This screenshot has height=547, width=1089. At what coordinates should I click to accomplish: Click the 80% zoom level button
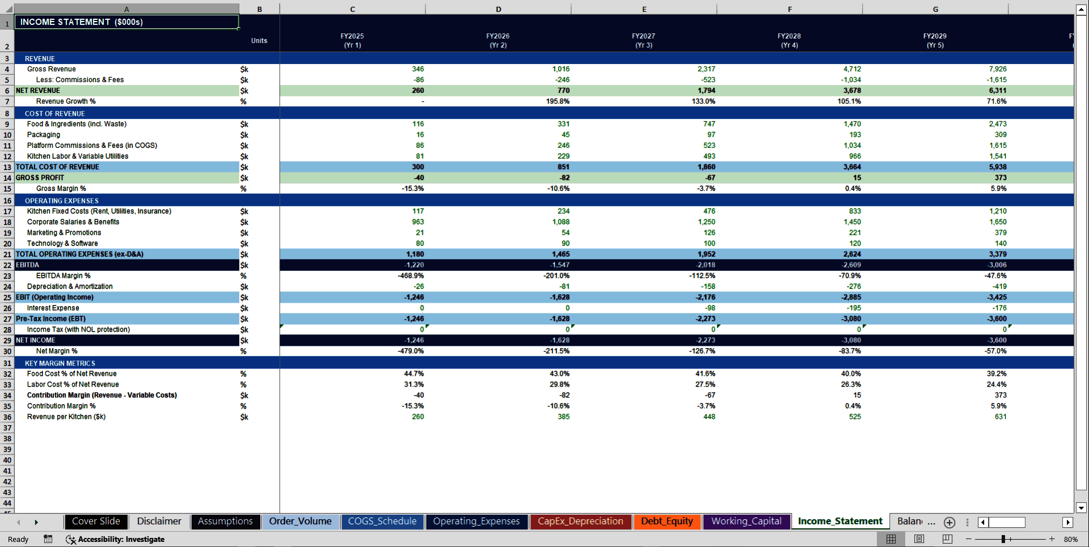point(1071,539)
